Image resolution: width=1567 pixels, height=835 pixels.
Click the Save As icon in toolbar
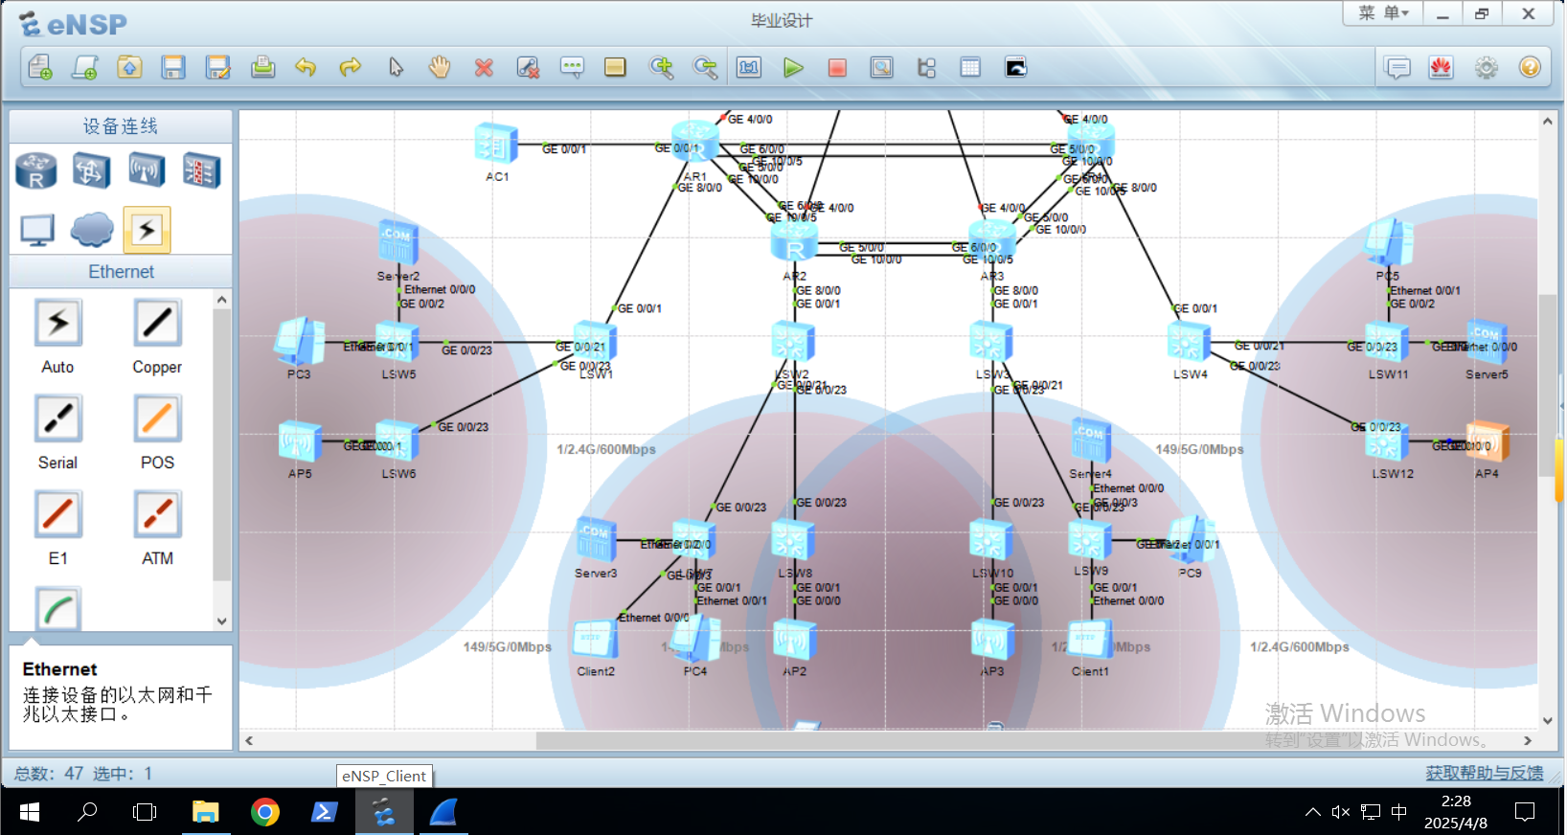click(218, 67)
